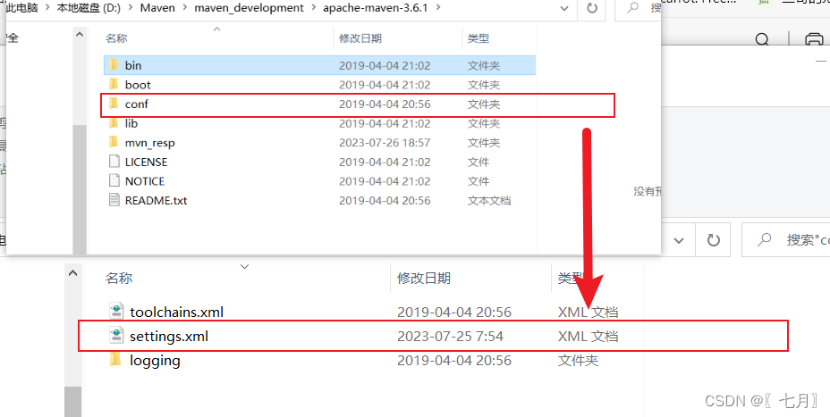The image size is (830, 417).
Task: Click the settings.xml file icon
Action: click(x=116, y=336)
